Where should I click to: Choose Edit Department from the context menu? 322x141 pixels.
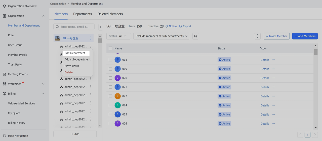point(75,53)
